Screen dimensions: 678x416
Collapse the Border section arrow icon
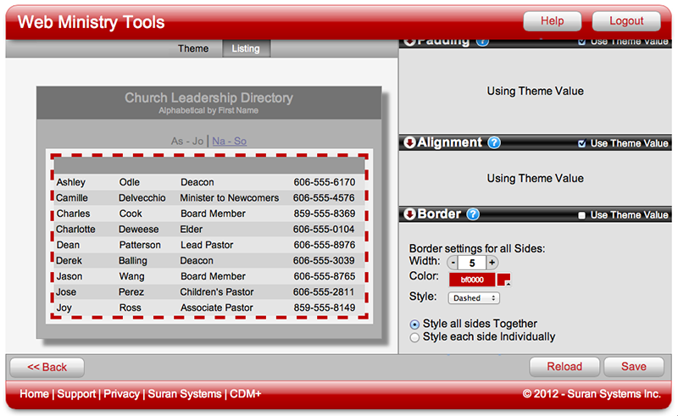click(409, 214)
